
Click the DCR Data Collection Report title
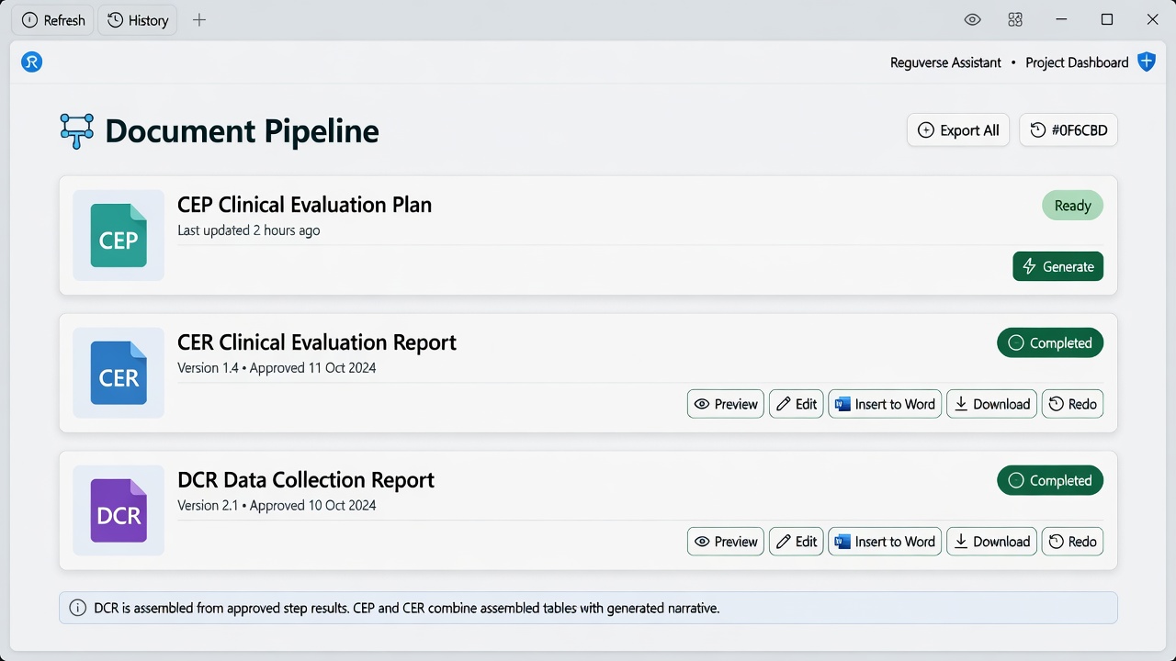tap(306, 480)
